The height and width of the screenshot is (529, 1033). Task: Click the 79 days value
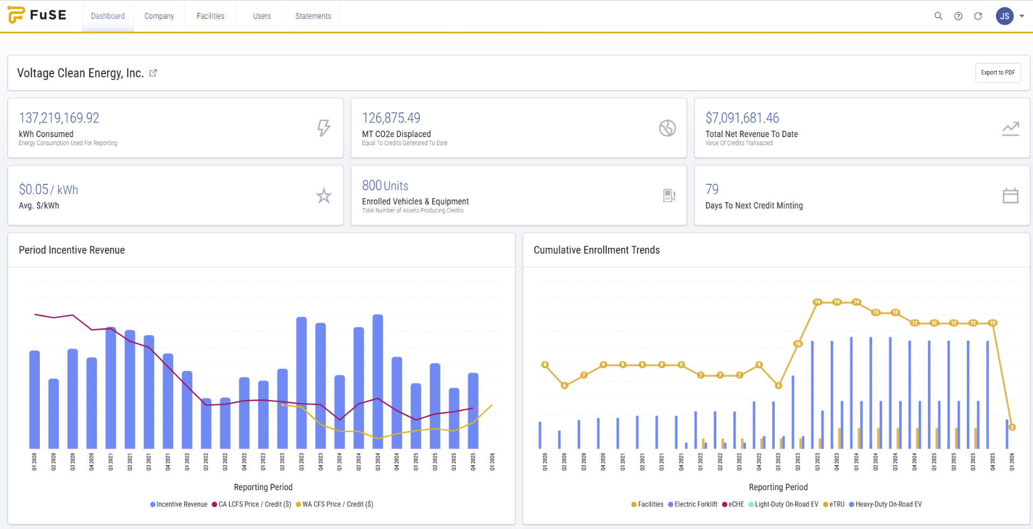click(x=712, y=189)
